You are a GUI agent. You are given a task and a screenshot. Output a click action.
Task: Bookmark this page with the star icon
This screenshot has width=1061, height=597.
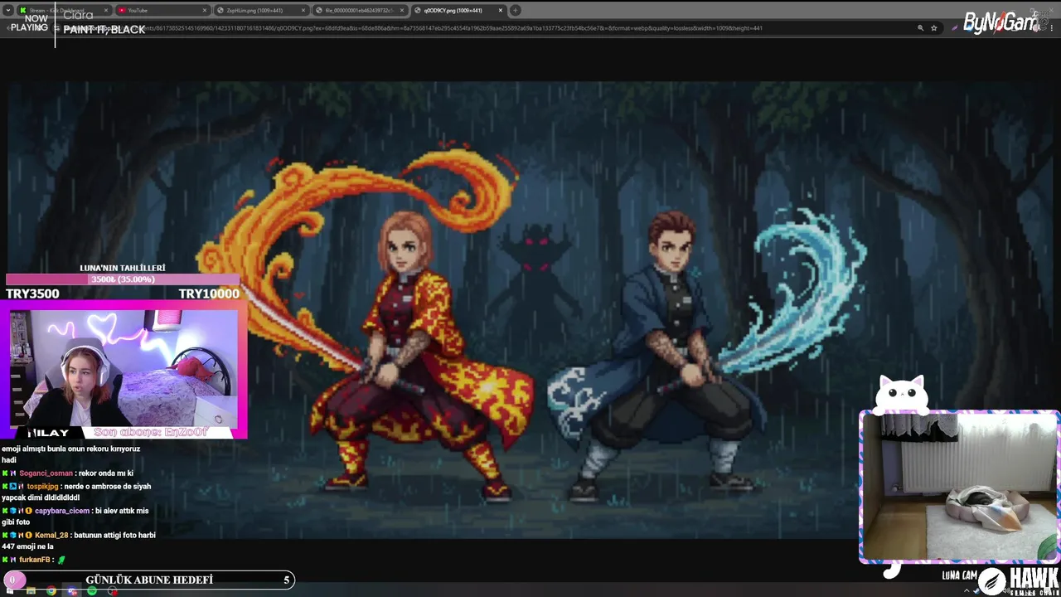(x=934, y=28)
